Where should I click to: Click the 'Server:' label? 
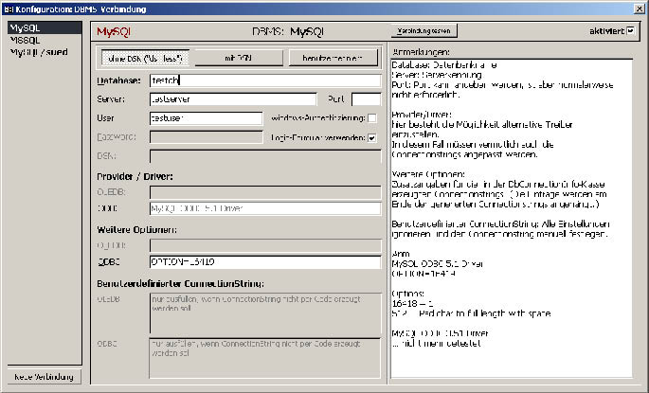coord(111,99)
